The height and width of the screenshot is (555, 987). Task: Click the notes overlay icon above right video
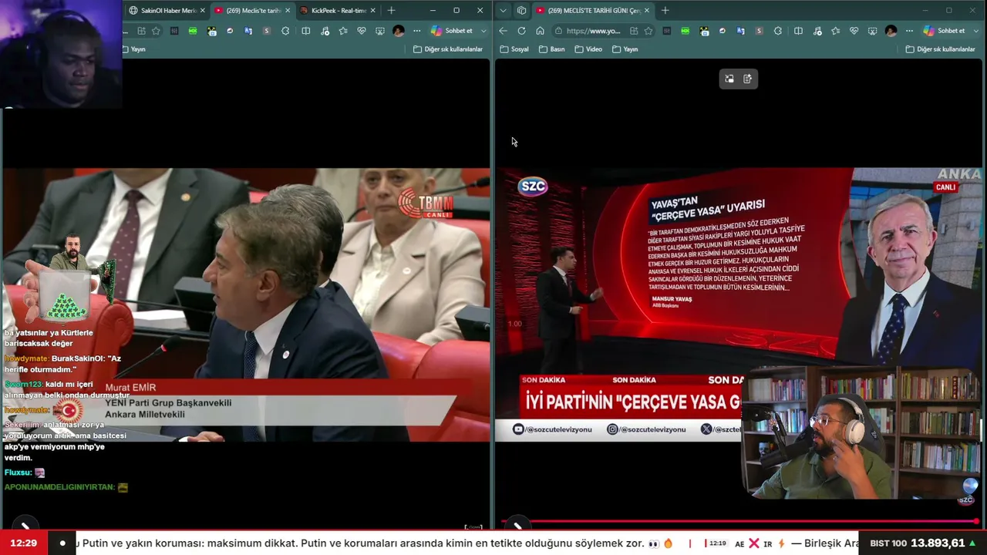[x=748, y=79]
